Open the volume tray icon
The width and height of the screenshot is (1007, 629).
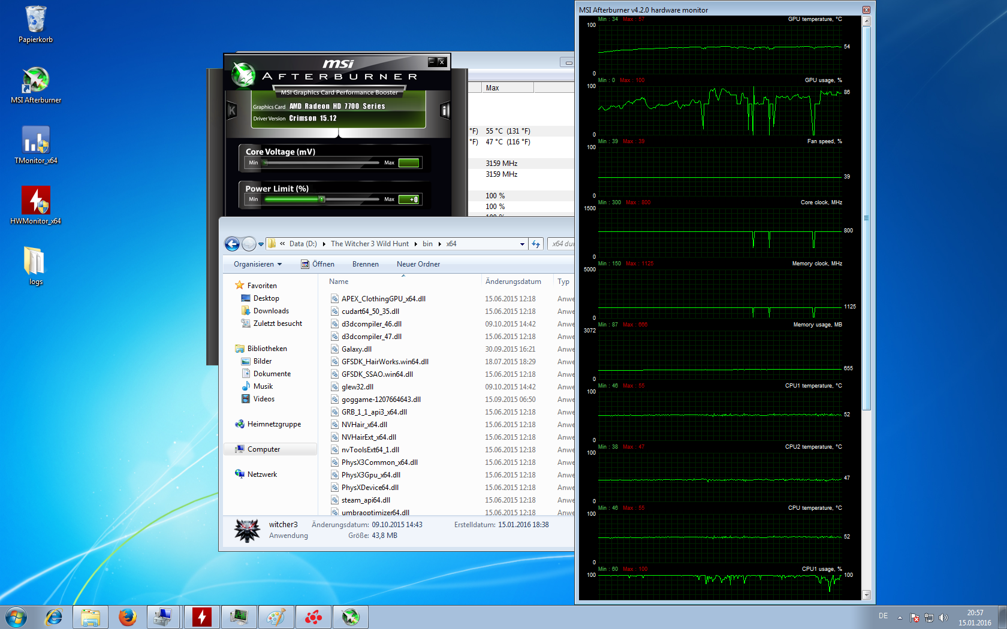(943, 618)
